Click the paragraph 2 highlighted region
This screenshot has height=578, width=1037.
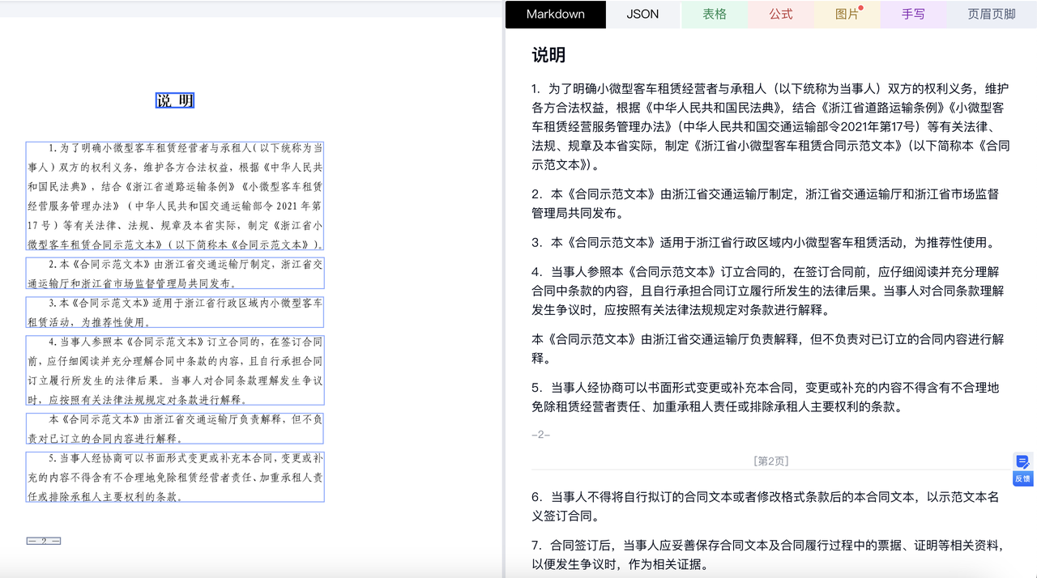point(173,273)
